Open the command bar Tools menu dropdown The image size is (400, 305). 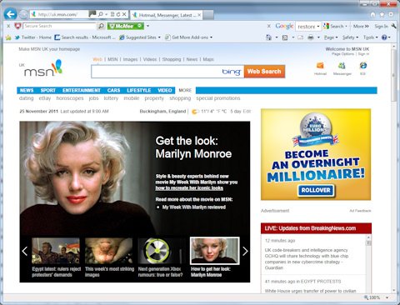pos(371,37)
